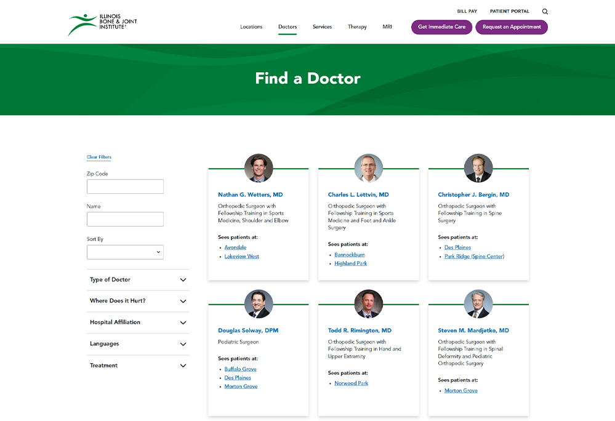Select Therapy in the navigation bar
The width and height of the screenshot is (615, 421).
(x=357, y=27)
